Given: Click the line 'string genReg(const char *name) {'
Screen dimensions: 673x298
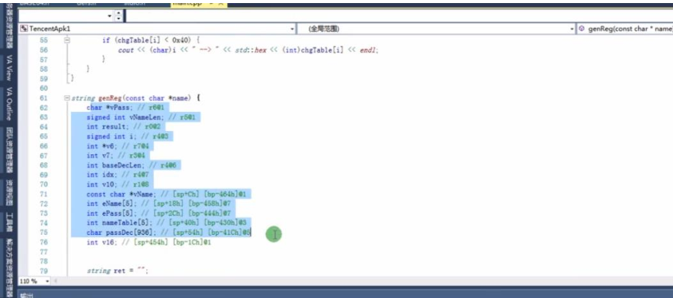Looking at the screenshot, I should coord(136,98).
